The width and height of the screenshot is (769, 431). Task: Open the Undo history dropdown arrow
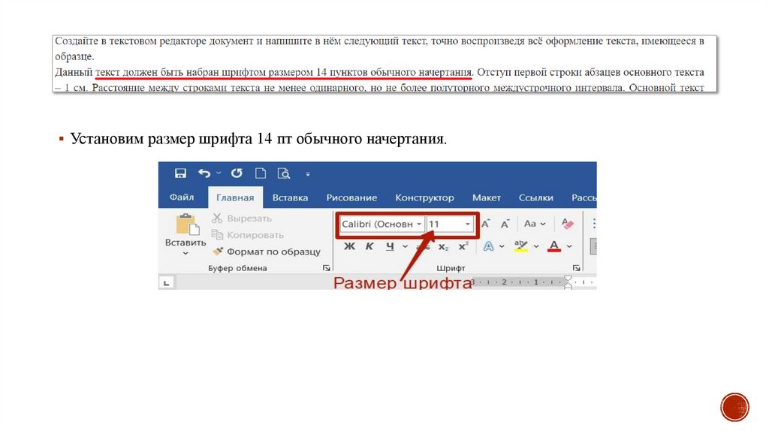[219, 173]
